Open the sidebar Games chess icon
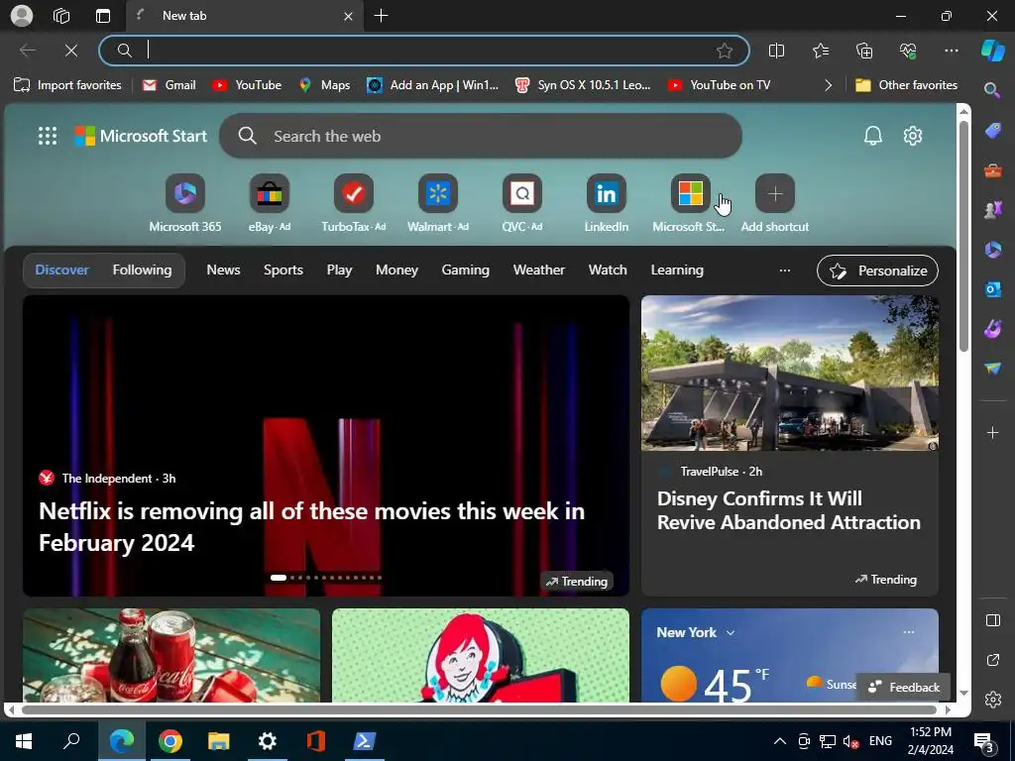 [993, 209]
